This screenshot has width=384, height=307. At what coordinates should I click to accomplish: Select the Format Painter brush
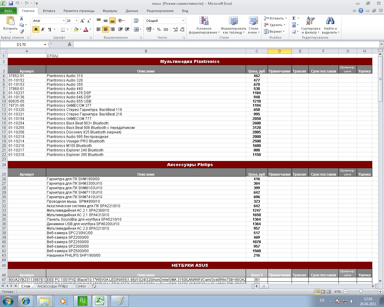22,31
